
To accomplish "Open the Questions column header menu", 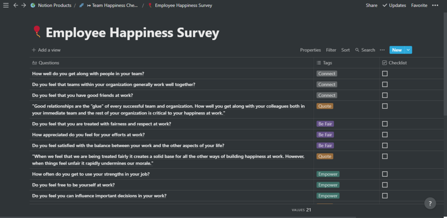I will point(49,63).
